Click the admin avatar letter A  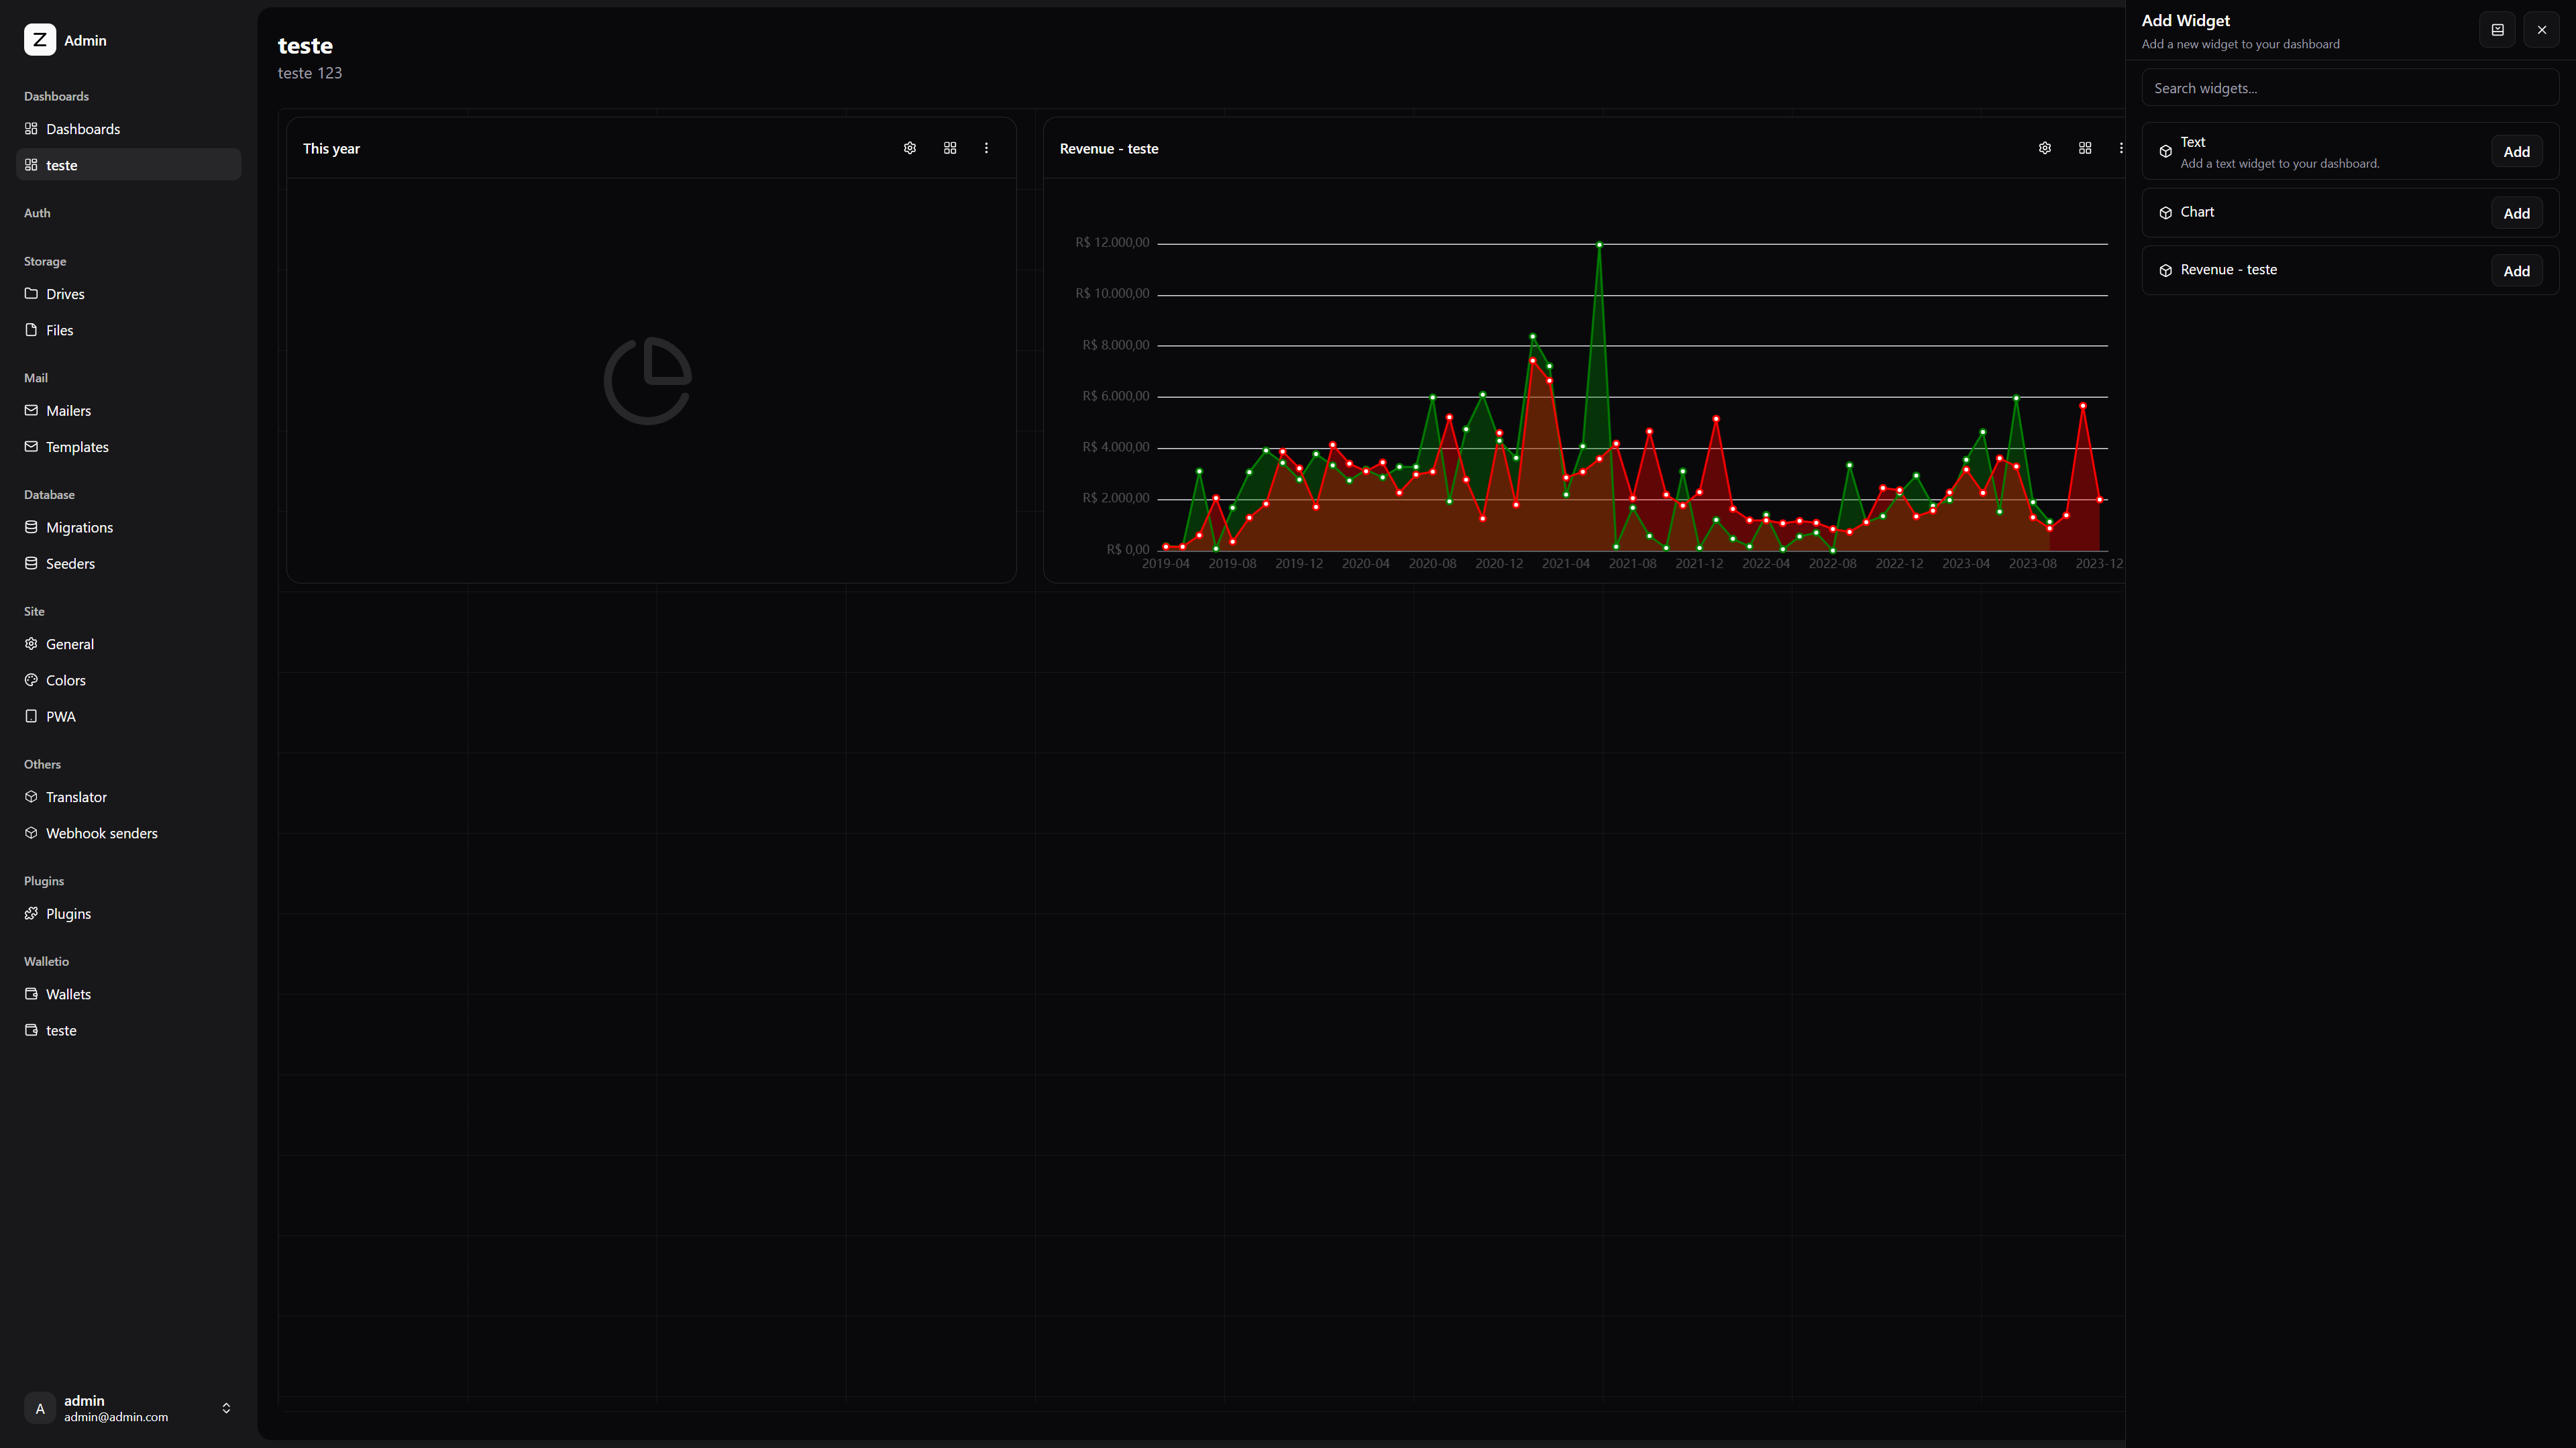click(x=40, y=1408)
